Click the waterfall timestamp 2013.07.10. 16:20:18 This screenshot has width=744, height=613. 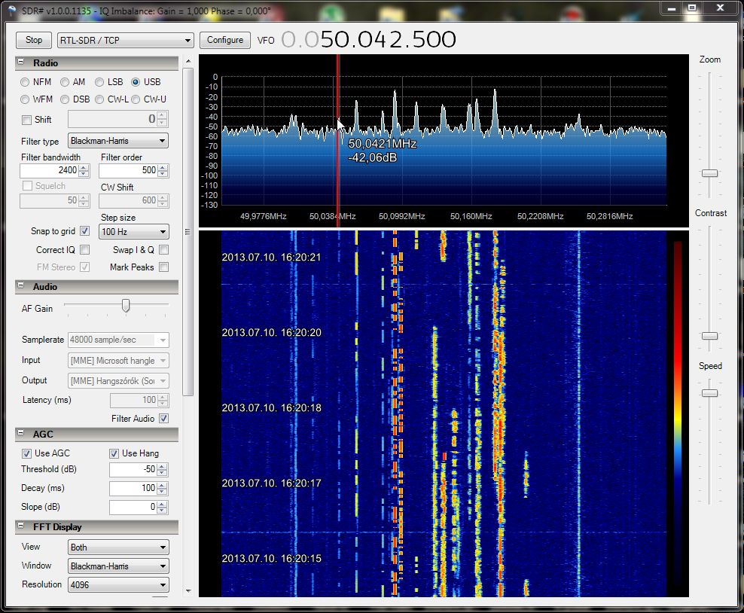coord(271,408)
